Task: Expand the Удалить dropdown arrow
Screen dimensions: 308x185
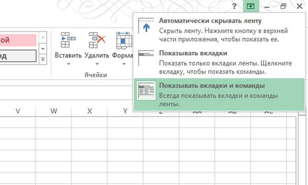Action: click(x=97, y=64)
